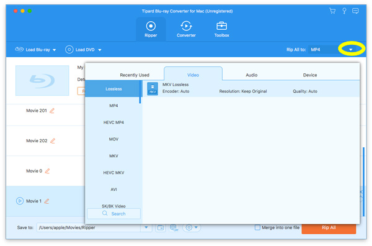Open the Toolbox module

(x=221, y=29)
